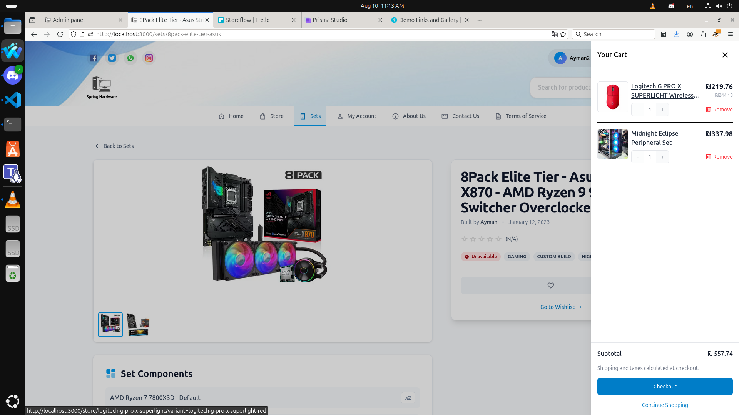The width and height of the screenshot is (739, 415).
Task: Go to the Store nav item
Action: (272, 116)
